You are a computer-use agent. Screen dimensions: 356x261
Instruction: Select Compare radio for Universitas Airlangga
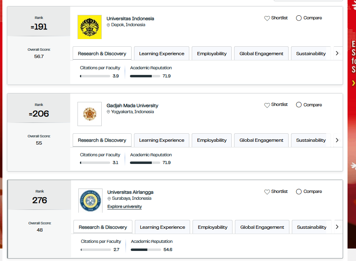point(299,192)
